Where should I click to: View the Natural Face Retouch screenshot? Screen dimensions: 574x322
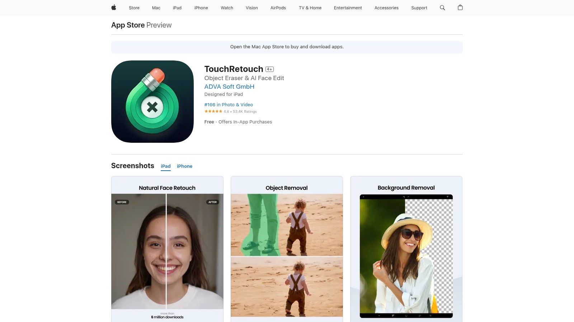[167, 250]
